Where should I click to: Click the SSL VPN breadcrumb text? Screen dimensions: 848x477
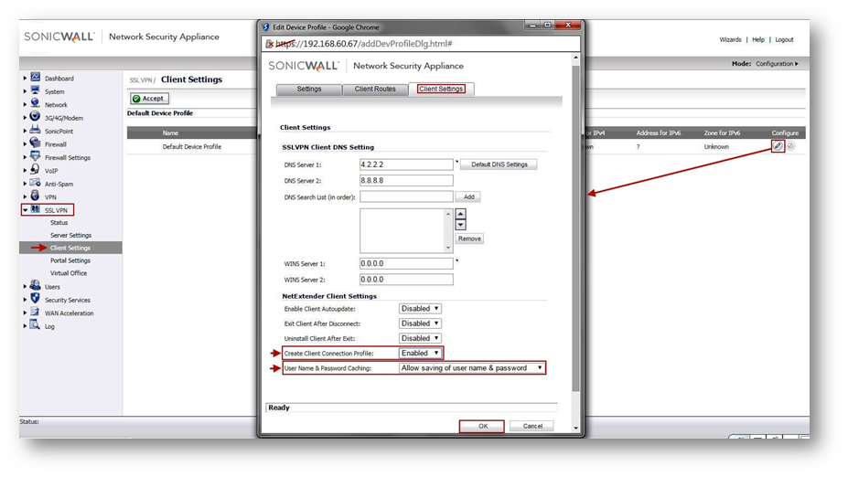click(141, 80)
